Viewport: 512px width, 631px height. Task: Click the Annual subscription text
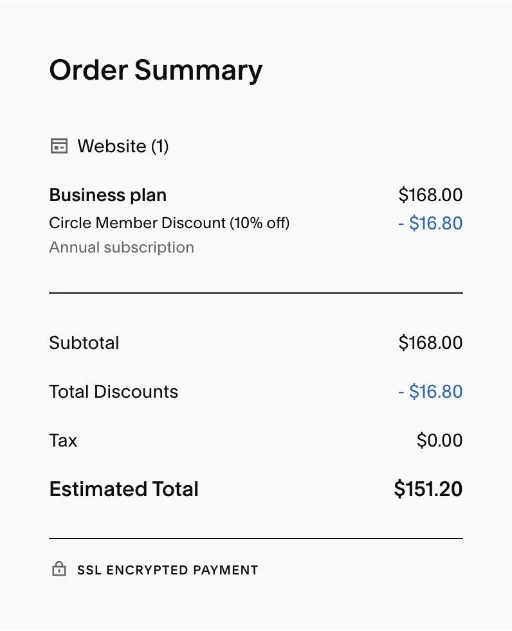coord(122,247)
